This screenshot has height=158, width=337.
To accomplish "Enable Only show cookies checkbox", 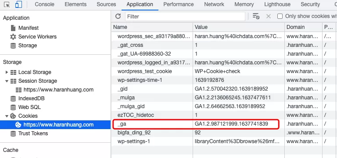I will (280, 16).
